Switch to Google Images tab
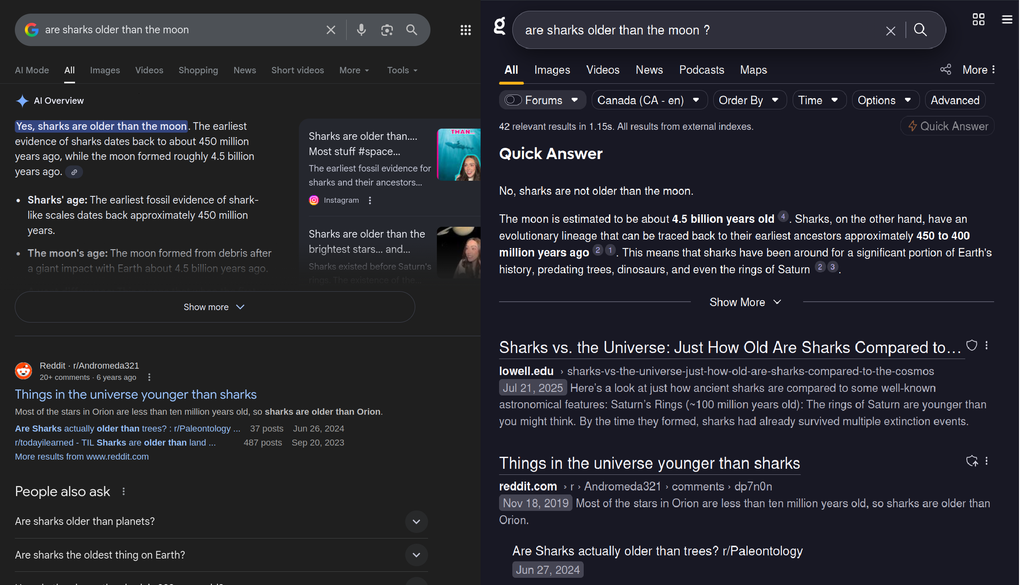This screenshot has width=1021, height=585. tap(105, 70)
